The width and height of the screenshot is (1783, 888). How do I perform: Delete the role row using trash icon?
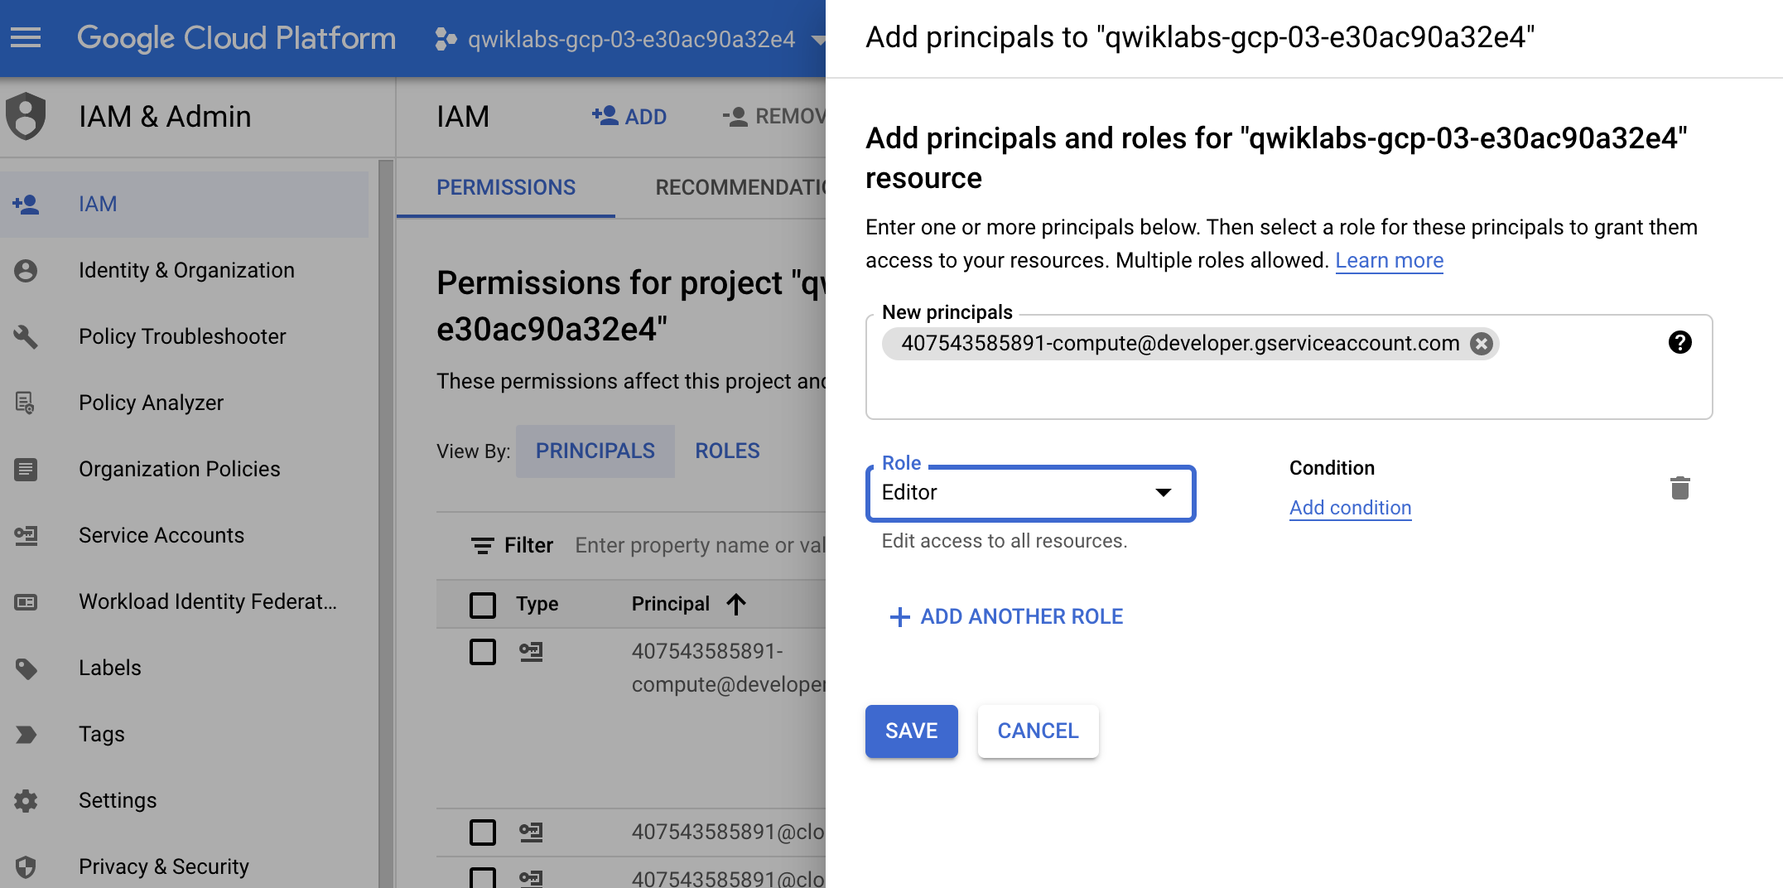[1680, 489]
